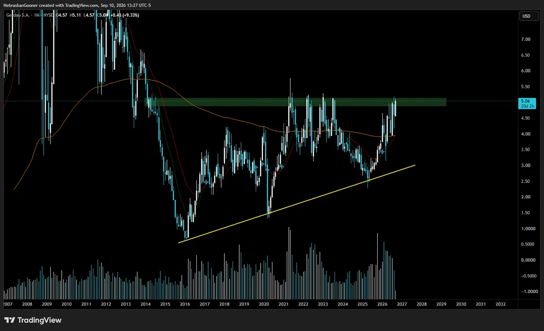Click the 6.00 price axis label
Screen dimensions: 544x331
526,71
